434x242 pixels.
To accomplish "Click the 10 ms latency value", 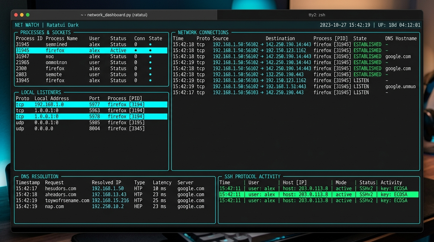I will [160, 188].
